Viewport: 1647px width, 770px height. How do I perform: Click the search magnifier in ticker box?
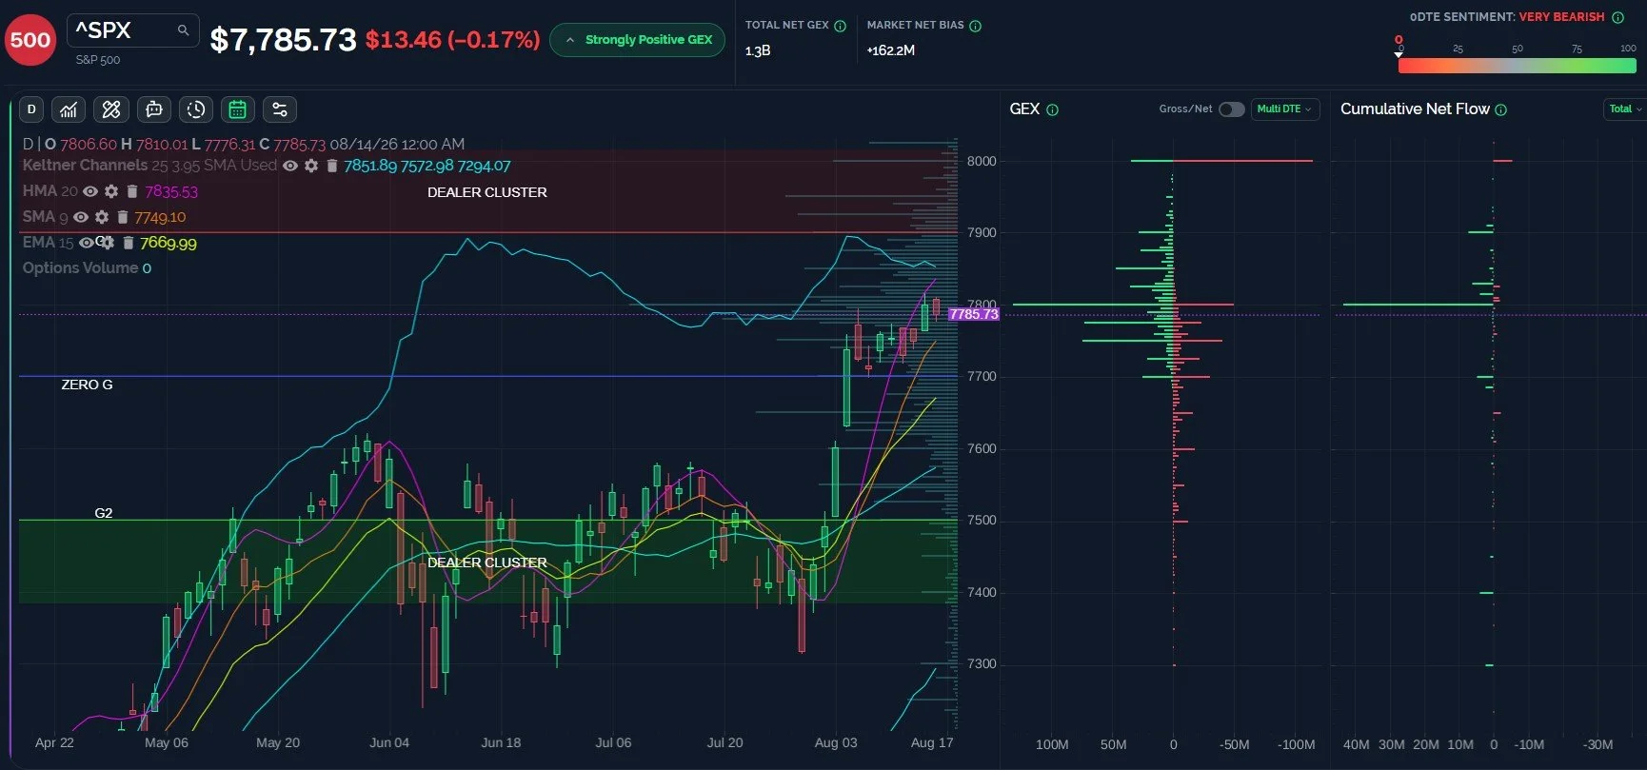[183, 30]
